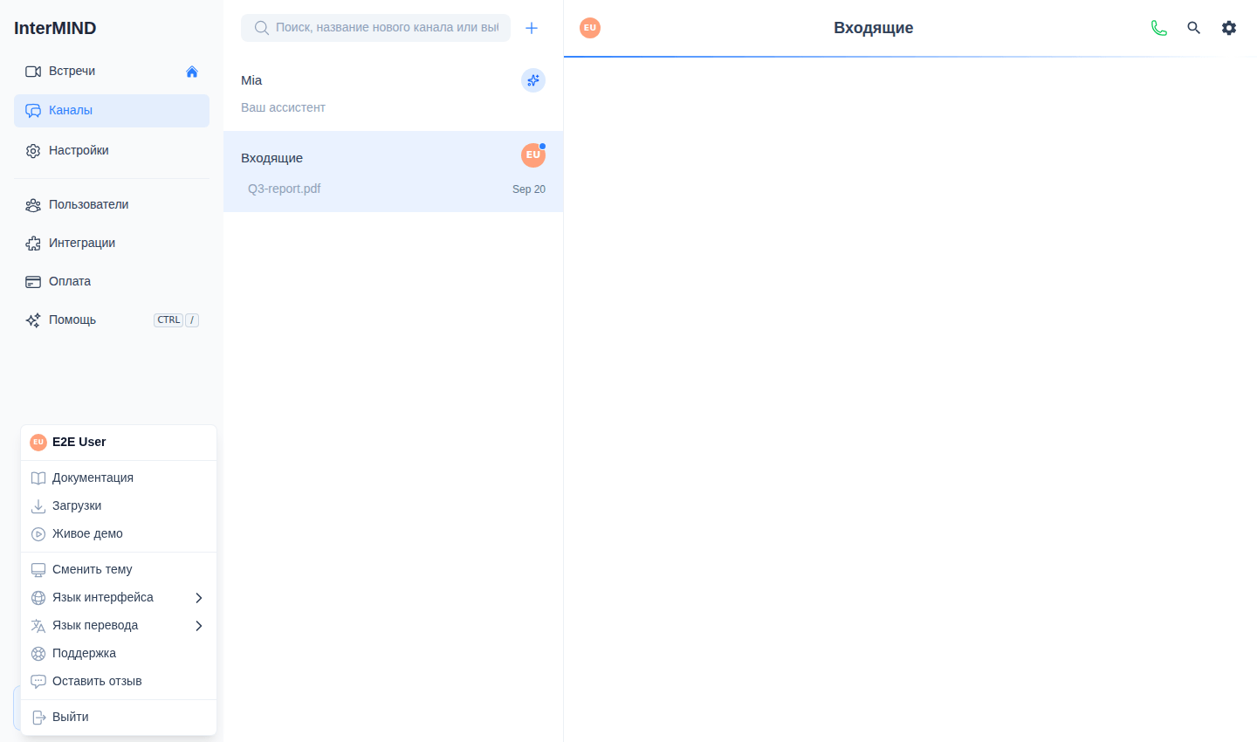
Task: Click the Mia assistant sparkle icon
Action: 533,80
